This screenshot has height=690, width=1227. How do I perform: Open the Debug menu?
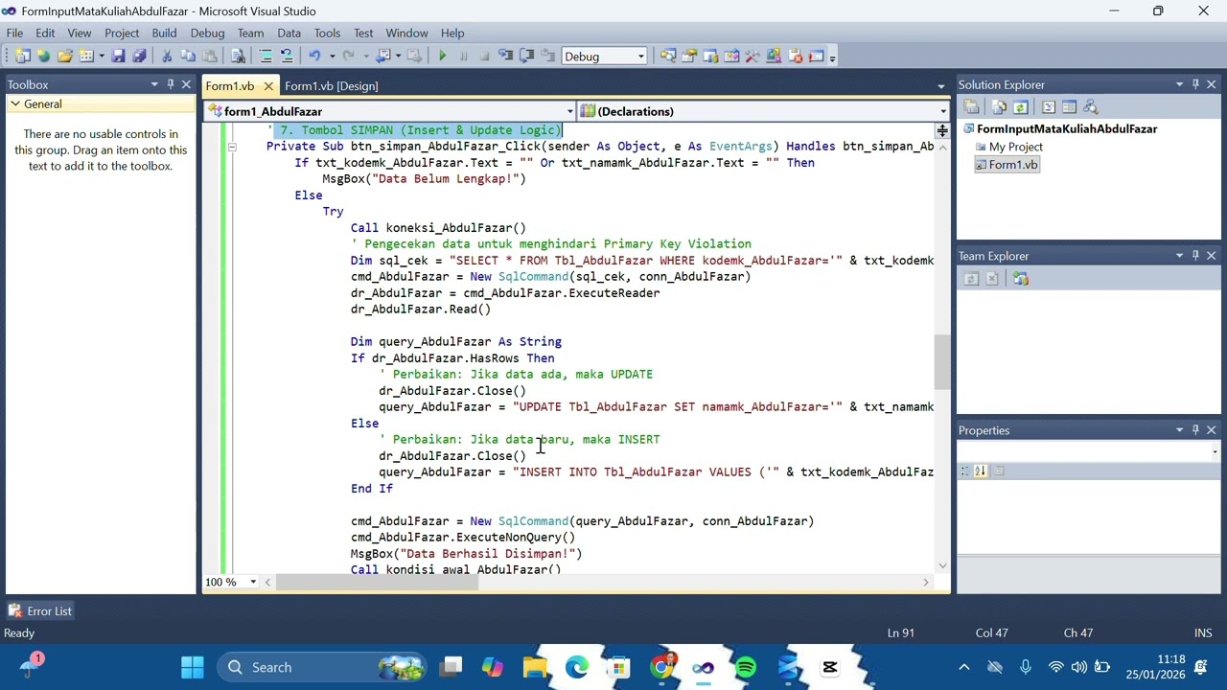coord(207,33)
